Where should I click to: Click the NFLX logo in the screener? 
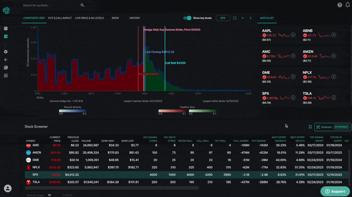click(29, 168)
